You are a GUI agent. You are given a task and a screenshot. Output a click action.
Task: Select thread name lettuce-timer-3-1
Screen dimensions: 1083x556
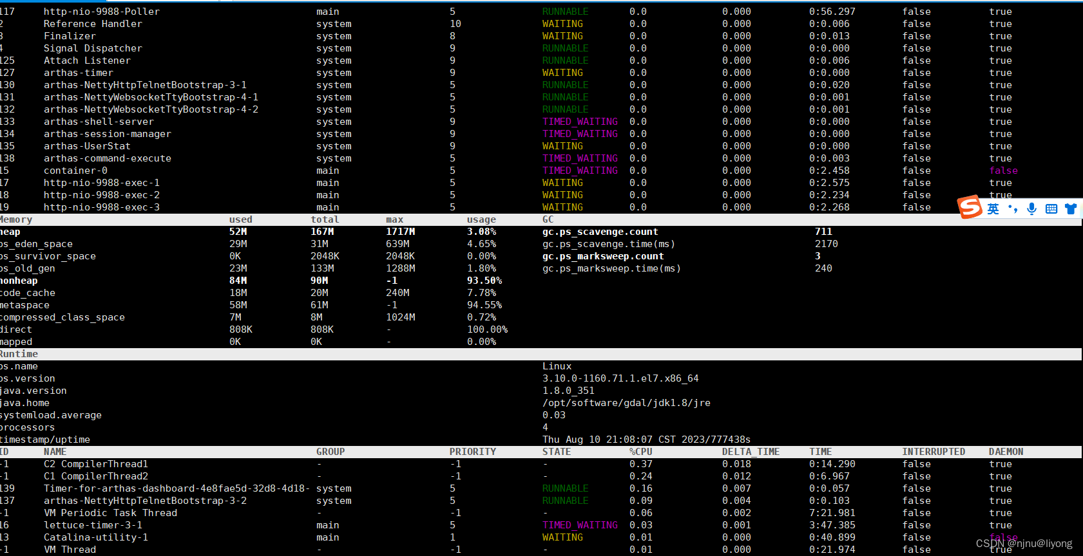point(93,525)
